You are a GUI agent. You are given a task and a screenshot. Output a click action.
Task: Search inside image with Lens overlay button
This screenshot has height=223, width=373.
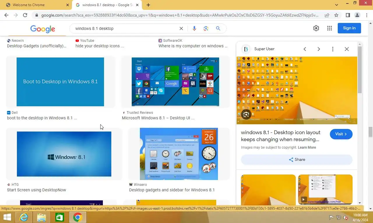tap(246, 114)
